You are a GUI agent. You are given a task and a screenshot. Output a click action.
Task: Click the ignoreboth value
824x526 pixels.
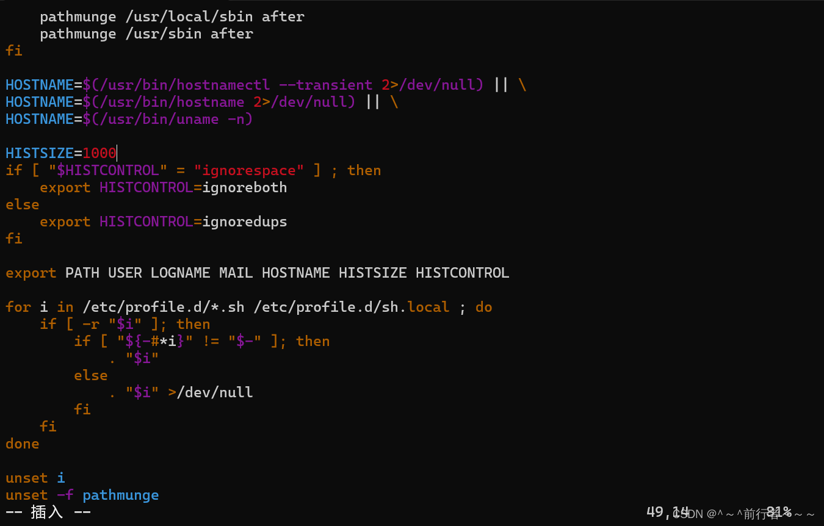click(x=245, y=187)
